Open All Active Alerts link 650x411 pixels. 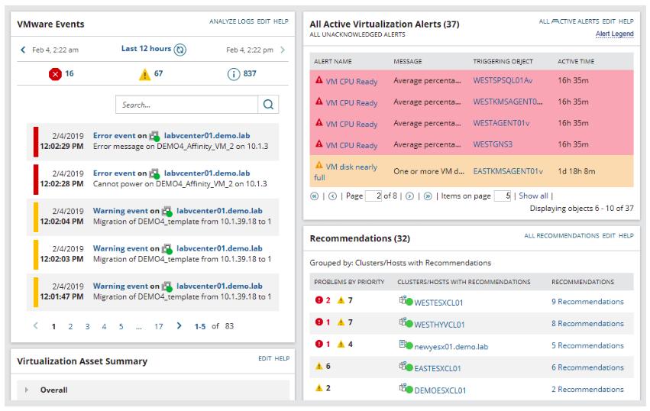[569, 21]
